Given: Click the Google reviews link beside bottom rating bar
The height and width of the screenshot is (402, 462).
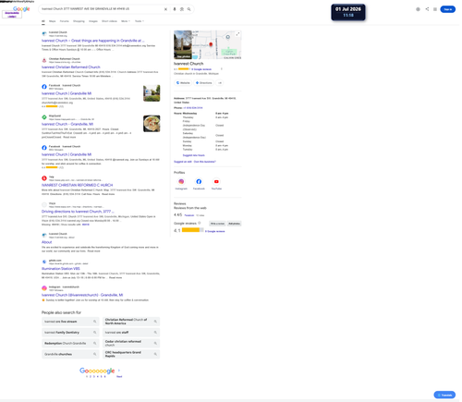Looking at the screenshot, I should tap(215, 231).
